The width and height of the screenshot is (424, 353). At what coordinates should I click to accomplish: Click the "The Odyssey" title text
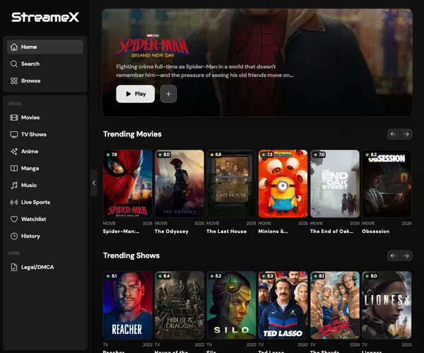click(x=172, y=232)
